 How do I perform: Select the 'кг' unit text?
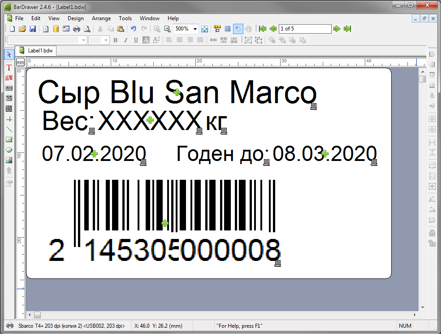(216, 123)
